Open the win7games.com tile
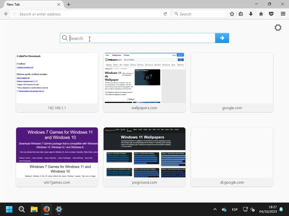Image resolution: width=289 pixels, height=216 pixels. [x=57, y=157]
